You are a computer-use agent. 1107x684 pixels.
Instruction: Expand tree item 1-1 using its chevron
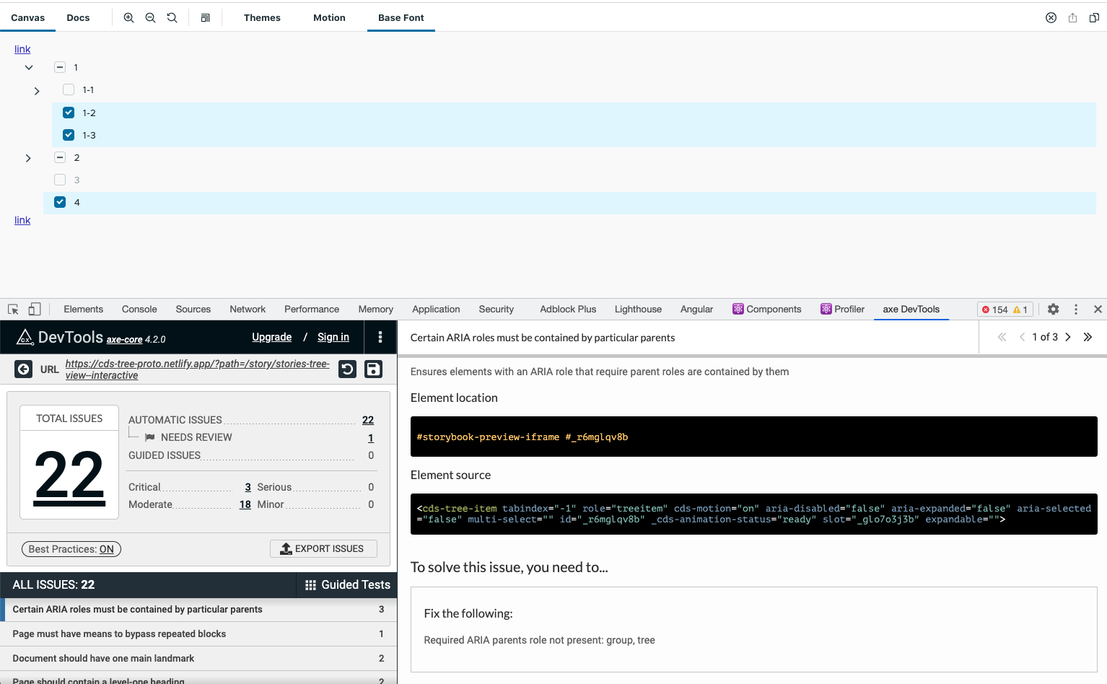pyautogui.click(x=37, y=91)
